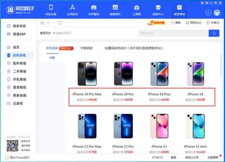Click the refresh page icon
Screen dimensions: 225x162
(x=60, y=23)
